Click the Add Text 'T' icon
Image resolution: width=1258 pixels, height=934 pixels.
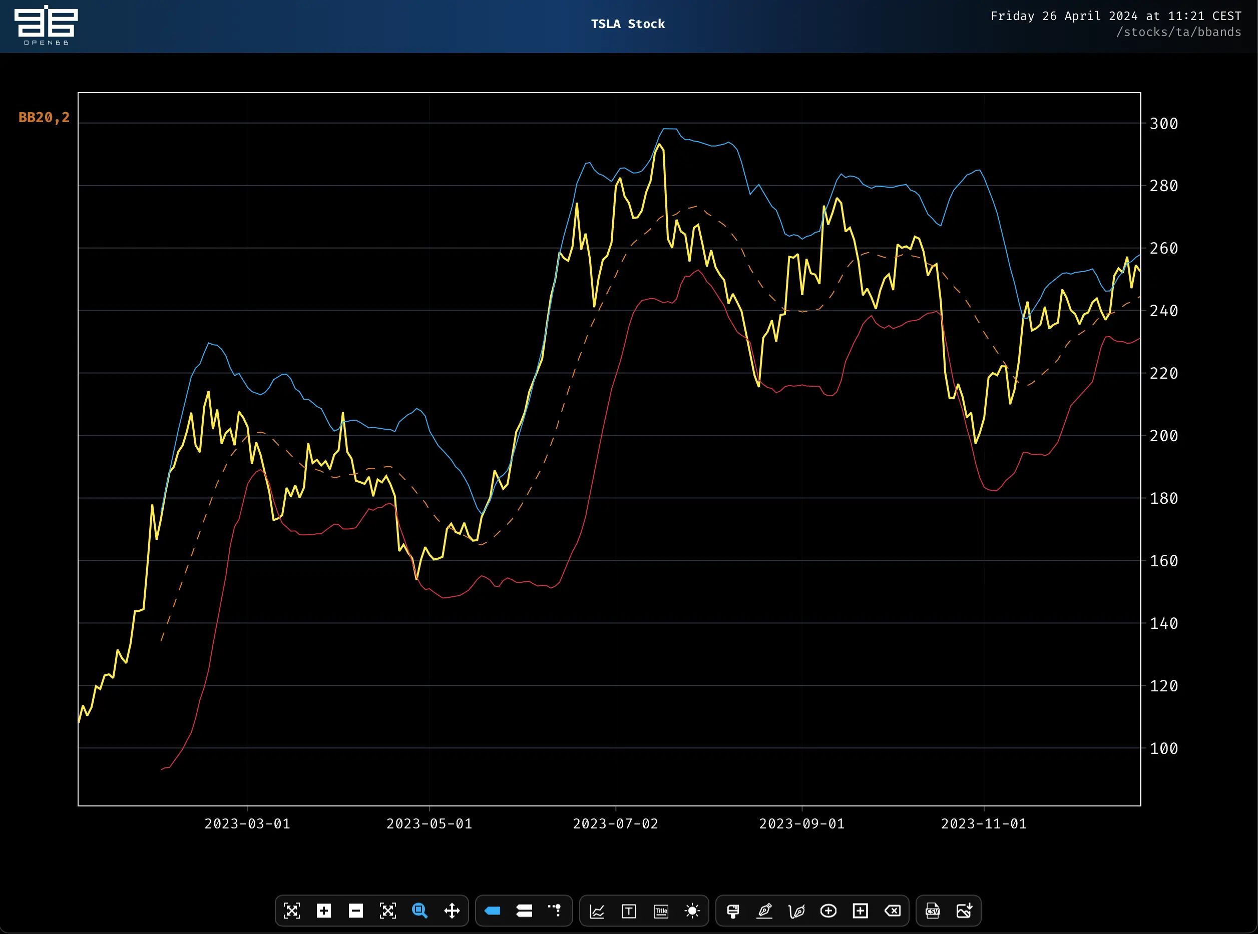tap(629, 911)
